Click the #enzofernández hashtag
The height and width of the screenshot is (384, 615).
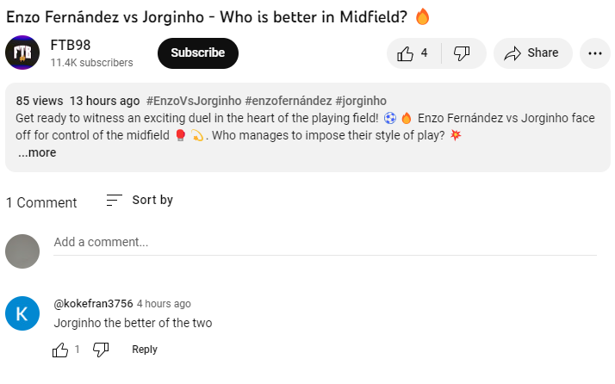(289, 101)
